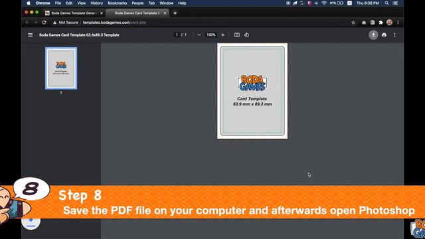Download the PDF with the download icon

click(x=373, y=35)
